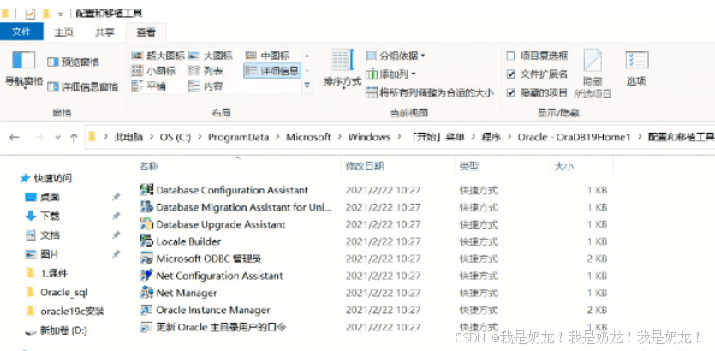Select Database Migration Assistant shortcut icon
The width and height of the screenshot is (715, 351).
[146, 207]
